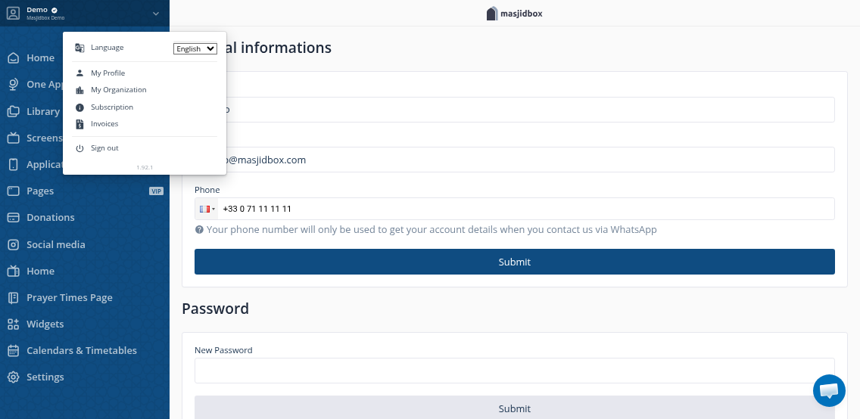Viewport: 860px width, 419px height.
Task: Click the Calendars & Timetables calendar icon
Action: click(x=13, y=350)
